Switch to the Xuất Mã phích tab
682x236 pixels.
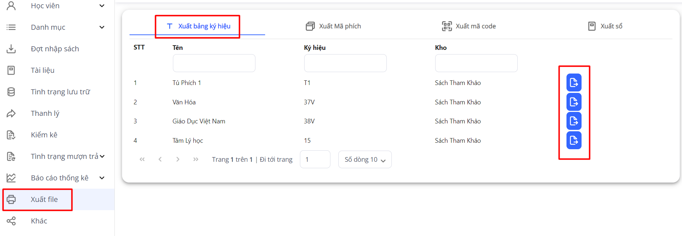coord(333,26)
